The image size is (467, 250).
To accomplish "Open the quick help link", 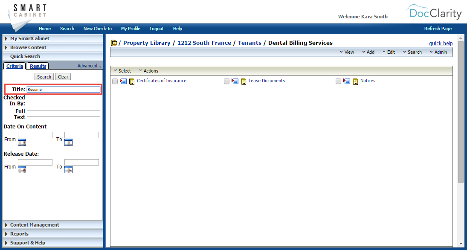I will (441, 43).
